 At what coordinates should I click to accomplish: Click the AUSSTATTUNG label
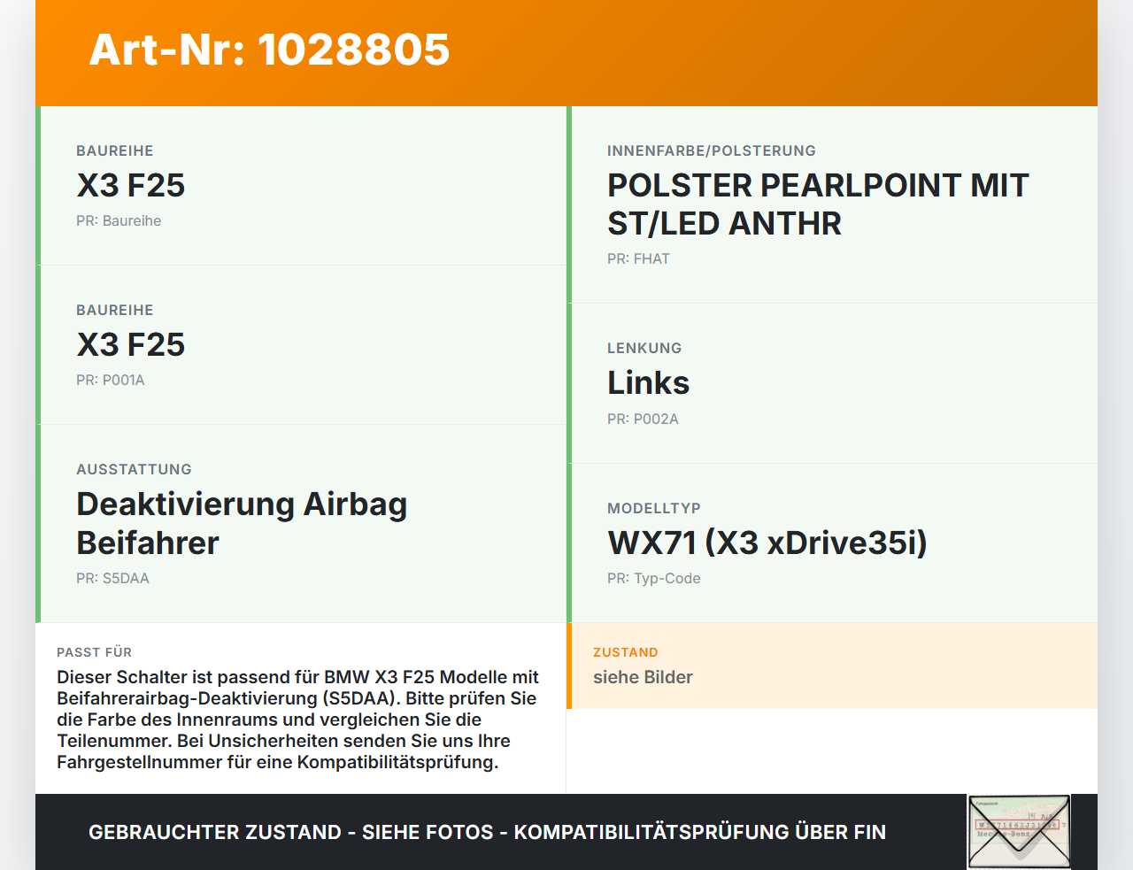[x=134, y=470]
